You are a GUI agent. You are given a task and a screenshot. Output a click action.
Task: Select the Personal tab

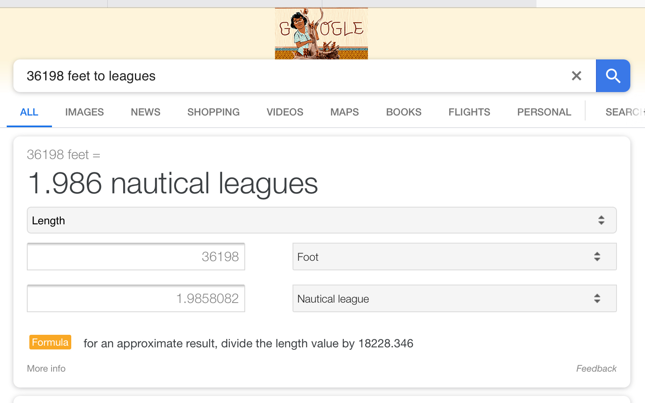(x=544, y=112)
